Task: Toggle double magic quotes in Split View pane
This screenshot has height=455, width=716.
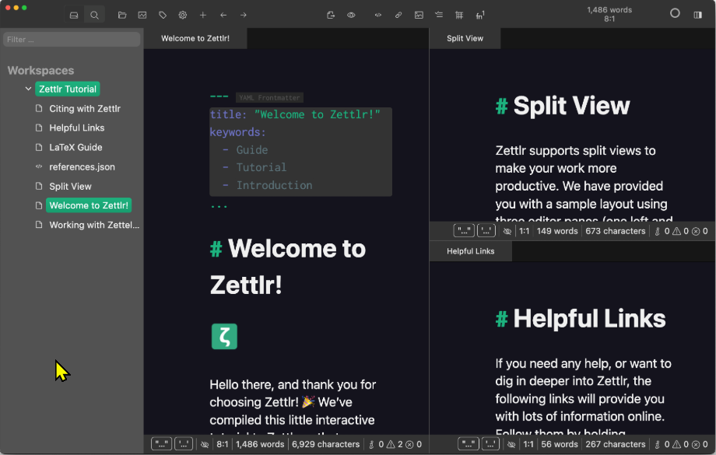Action: coord(464,231)
